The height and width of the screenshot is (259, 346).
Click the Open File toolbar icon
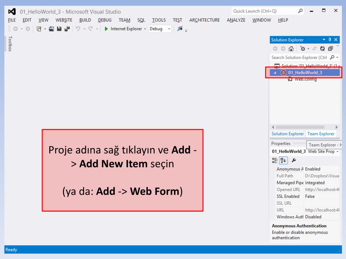51,29
